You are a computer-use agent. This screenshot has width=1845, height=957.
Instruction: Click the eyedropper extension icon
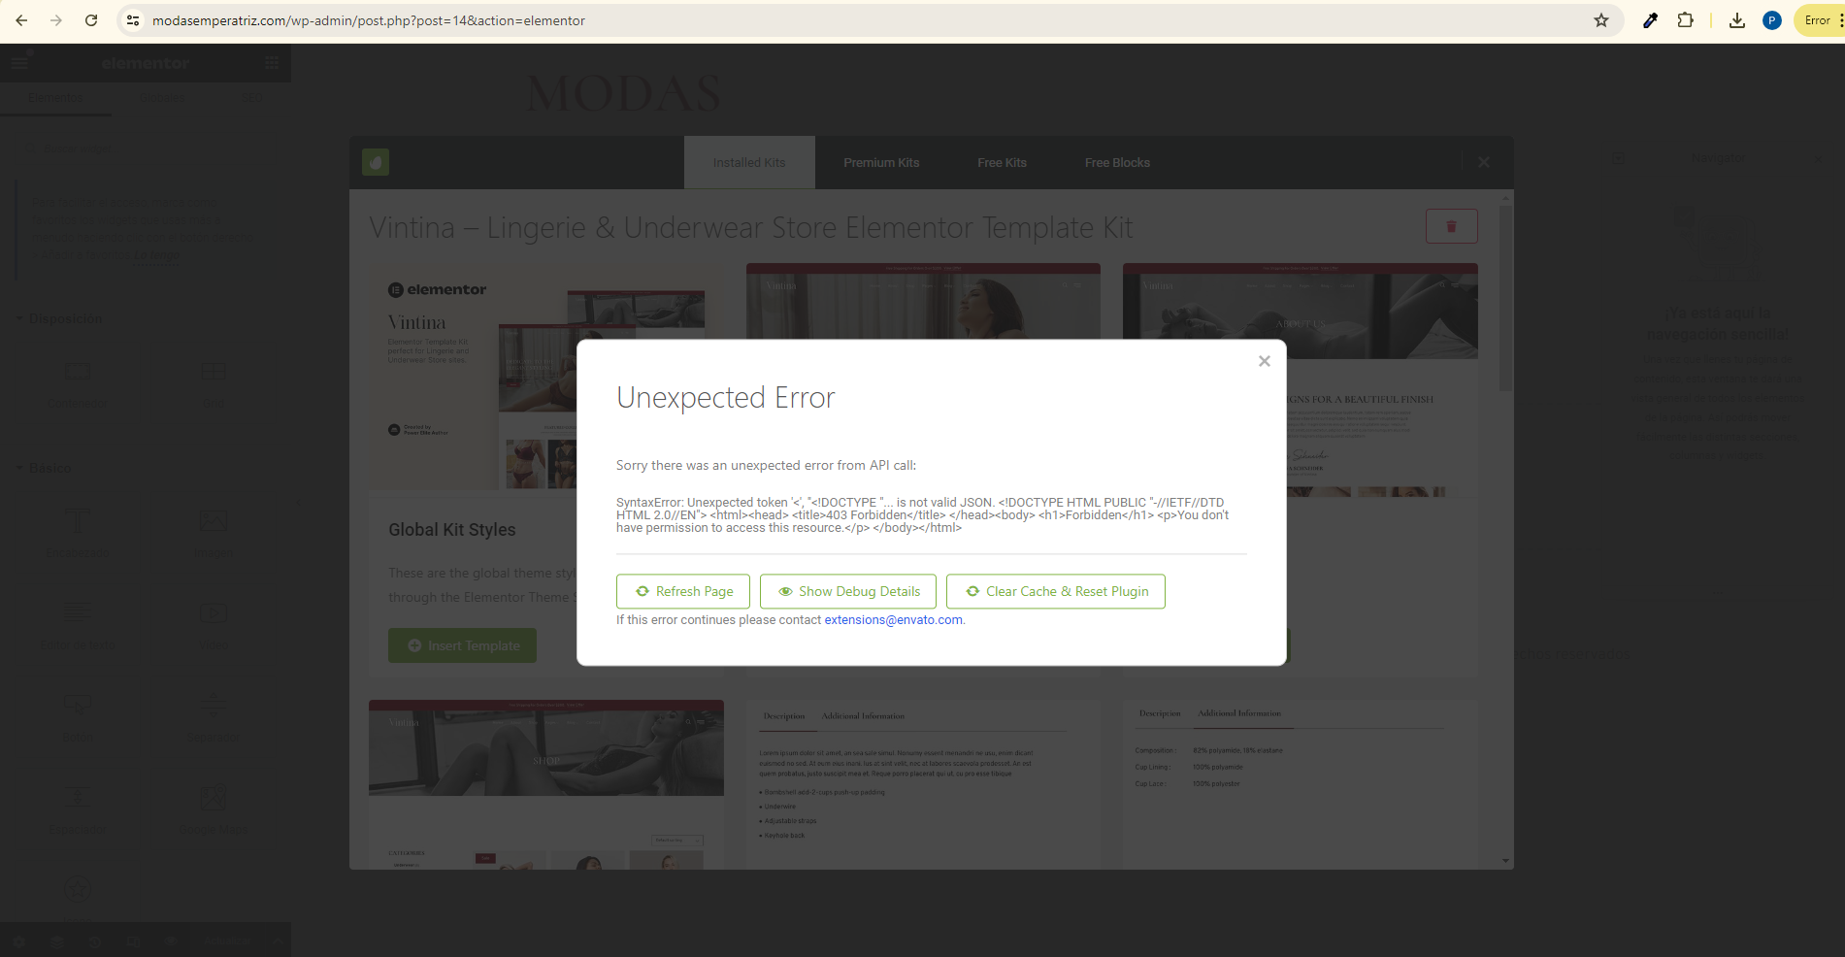click(x=1650, y=20)
